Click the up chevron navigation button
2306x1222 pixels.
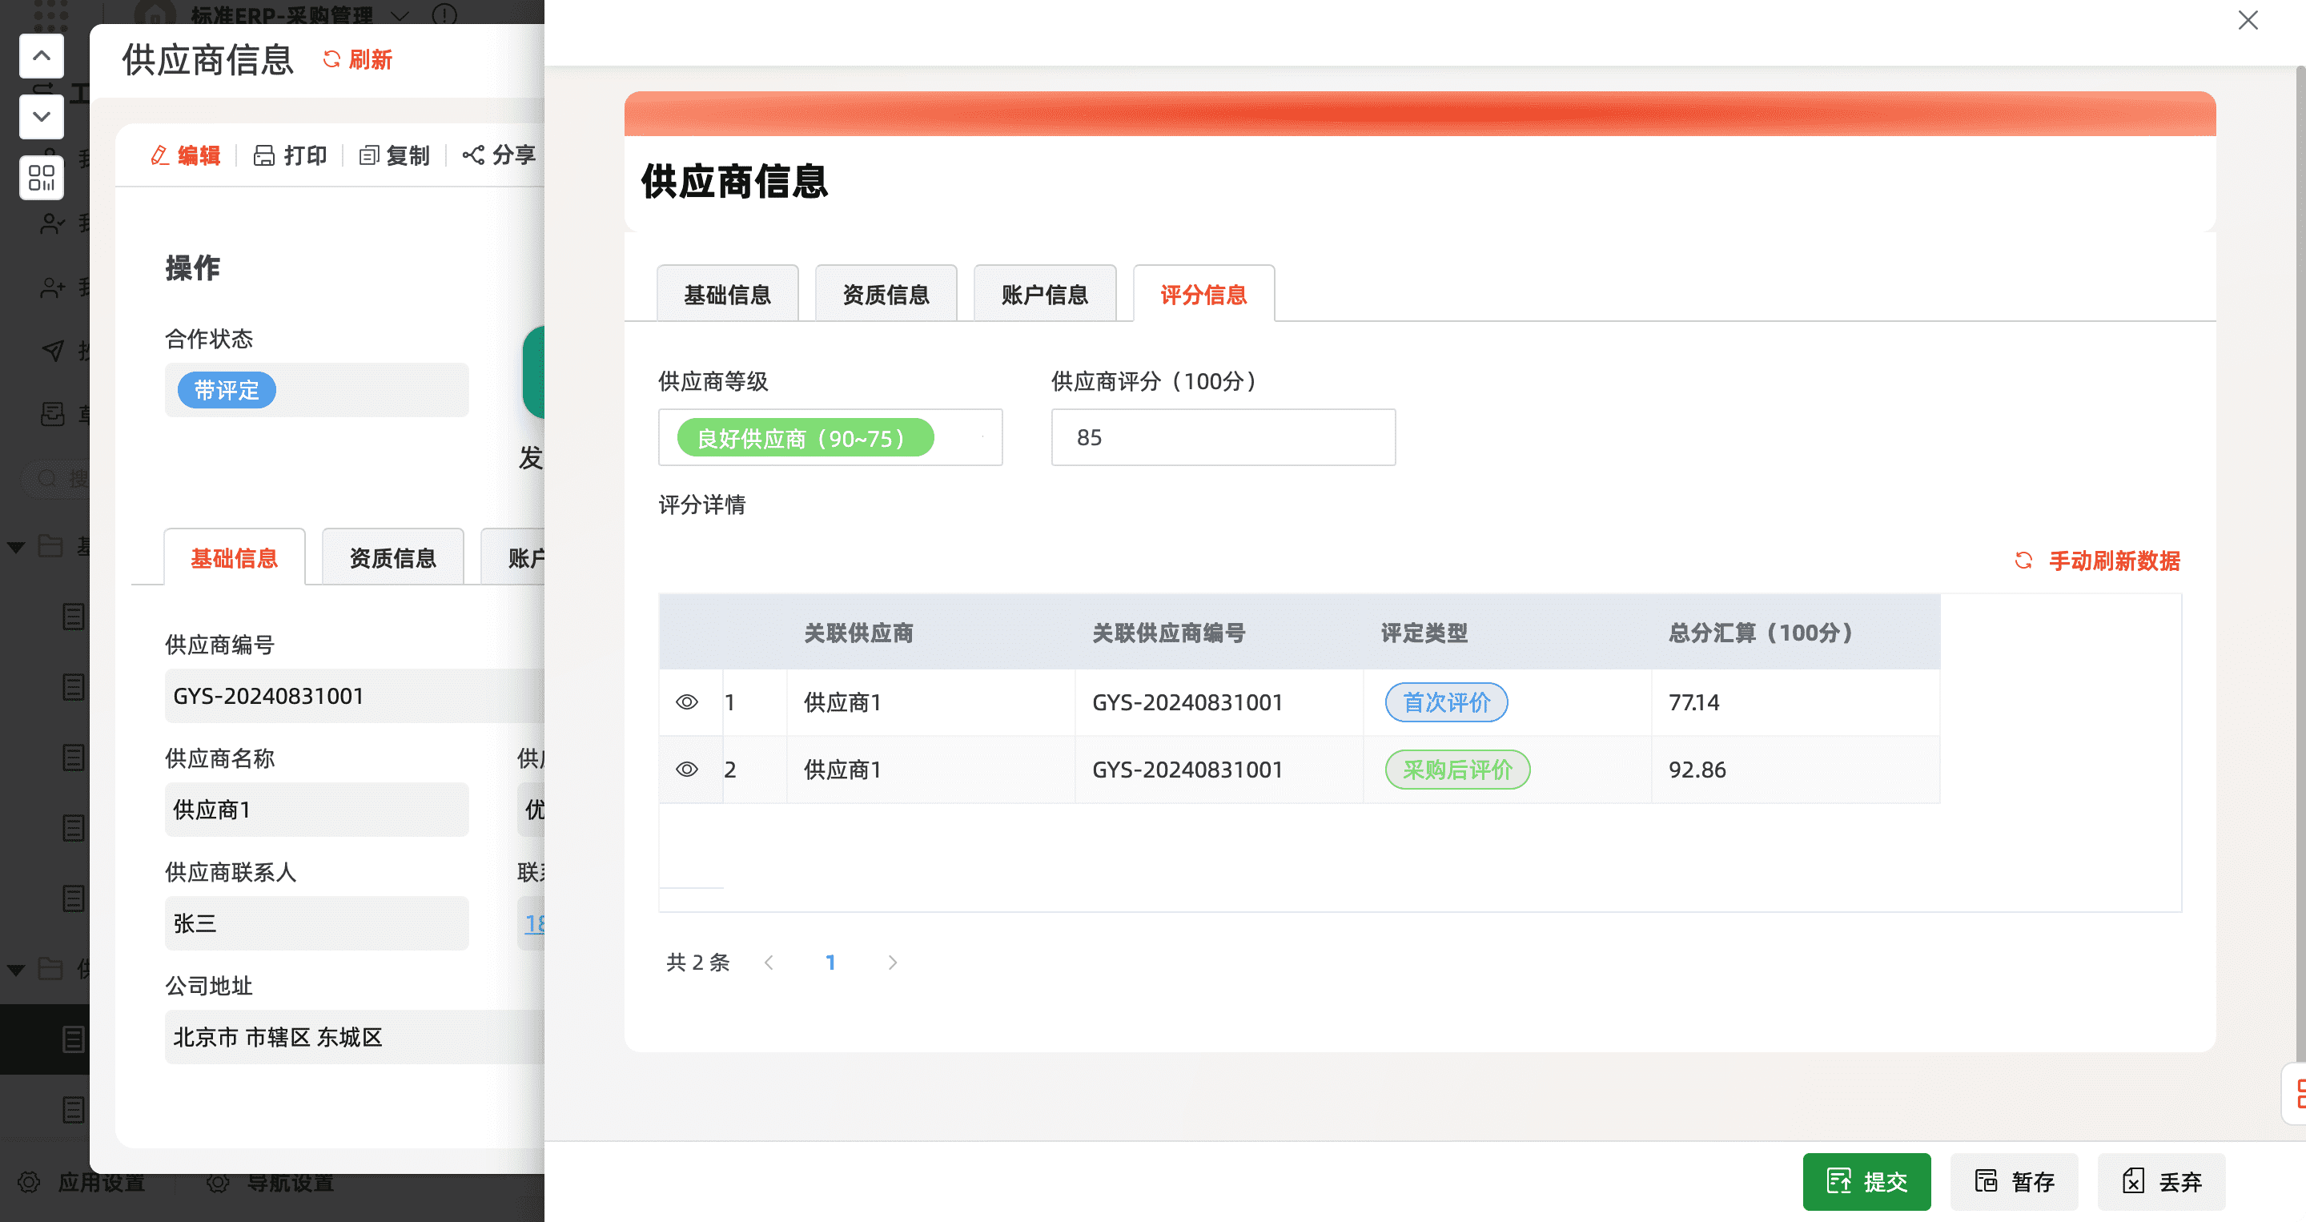pos(41,55)
